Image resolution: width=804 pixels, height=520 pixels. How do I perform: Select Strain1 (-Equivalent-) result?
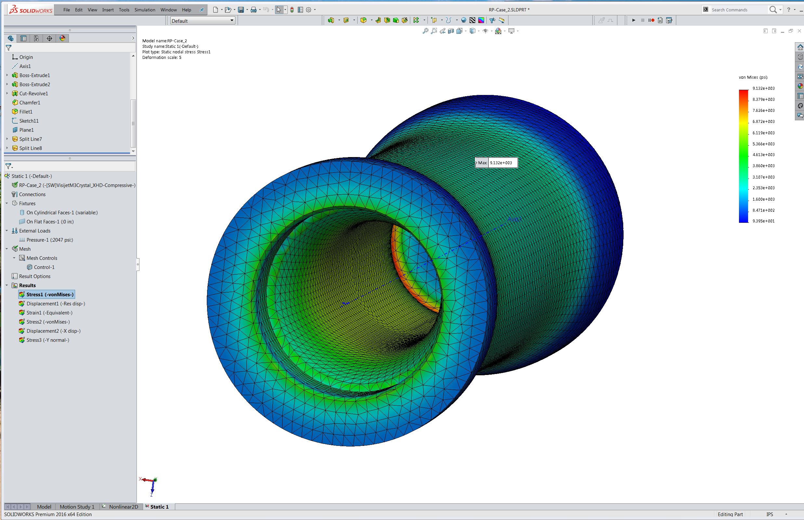click(46, 313)
